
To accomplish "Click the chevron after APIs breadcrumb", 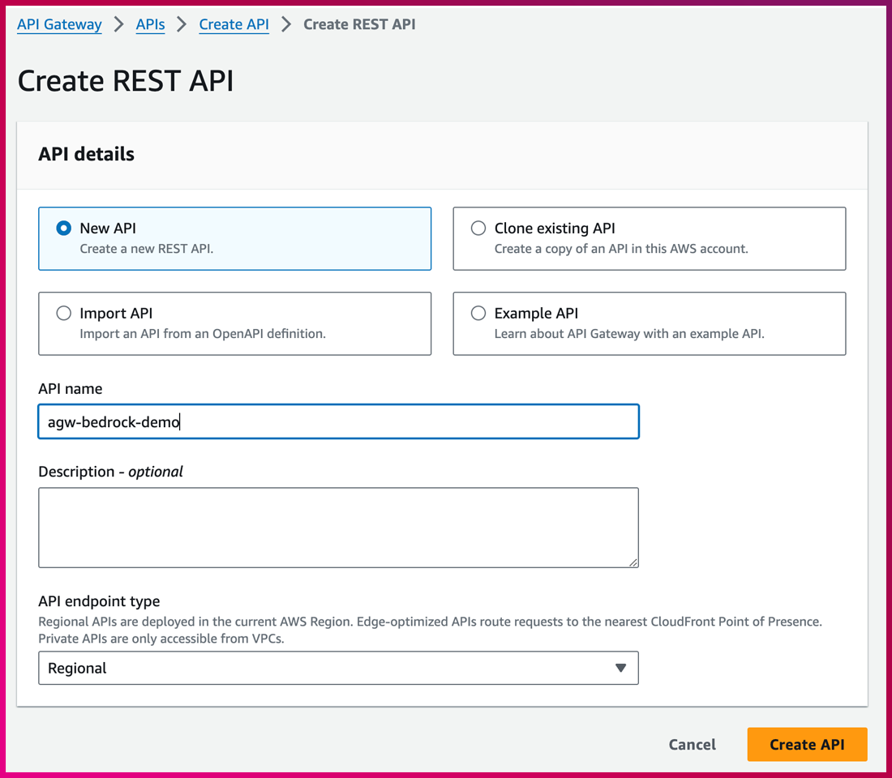I will click(182, 24).
